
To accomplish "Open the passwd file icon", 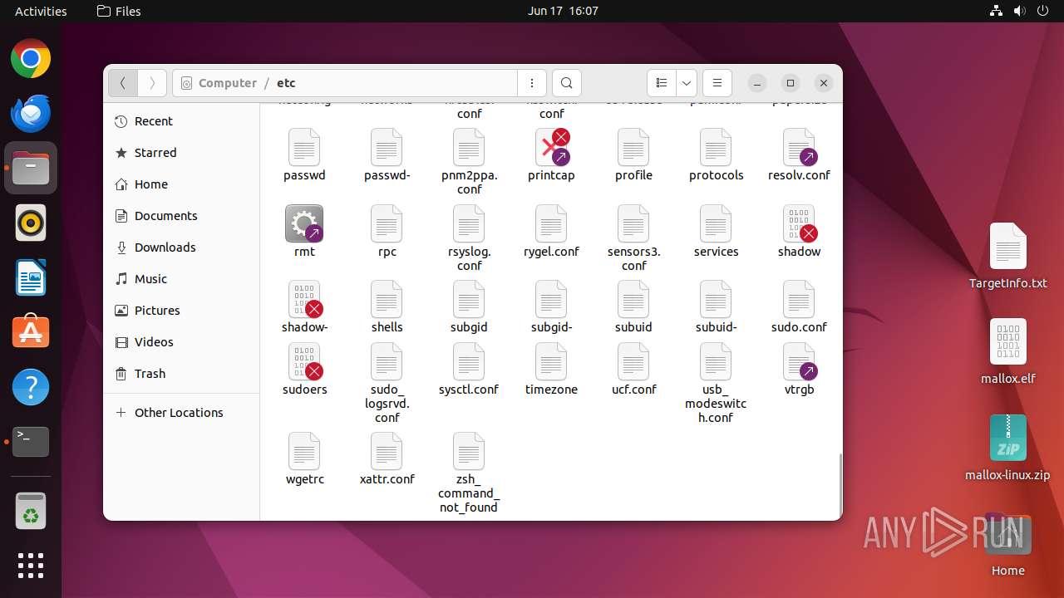I will click(304, 147).
